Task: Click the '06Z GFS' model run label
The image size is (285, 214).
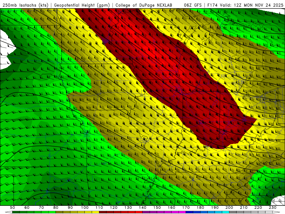Action: pyautogui.click(x=193, y=5)
